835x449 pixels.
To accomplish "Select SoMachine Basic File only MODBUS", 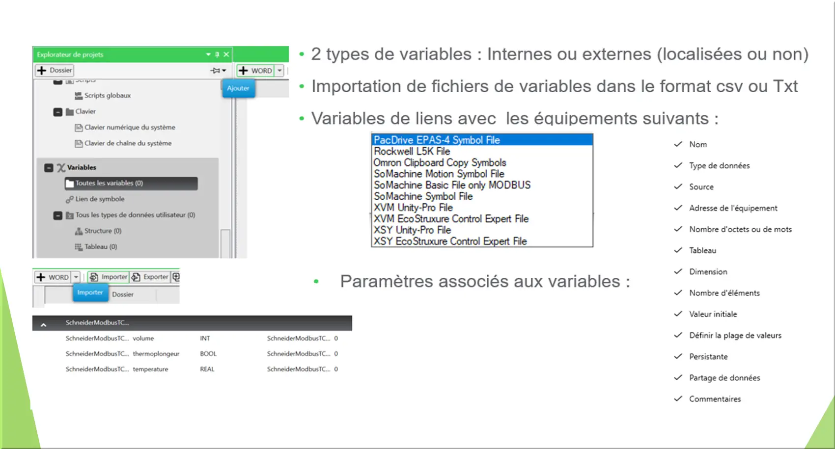I will pos(482,185).
